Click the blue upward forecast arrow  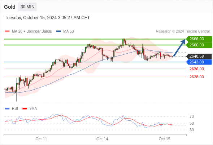pyautogui.click(x=179, y=47)
